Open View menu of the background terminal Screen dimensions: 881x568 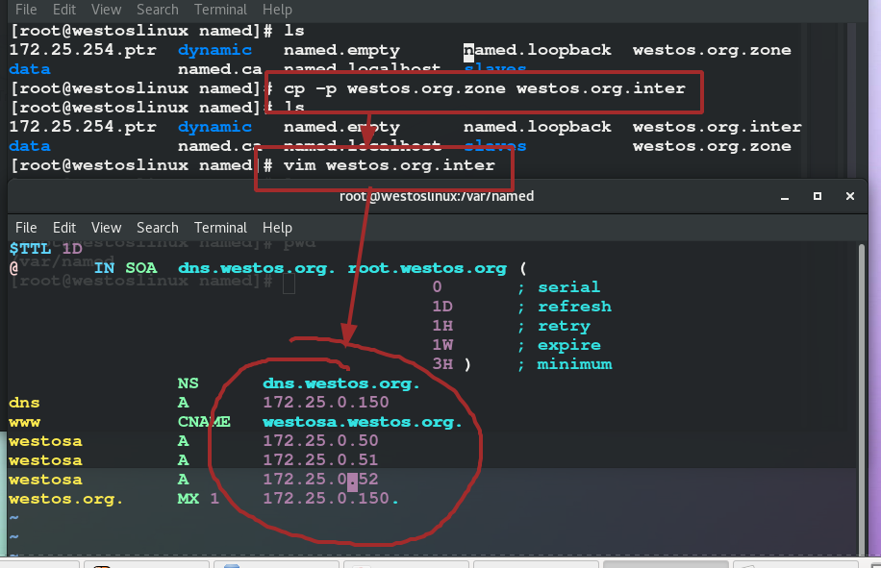coord(106,10)
